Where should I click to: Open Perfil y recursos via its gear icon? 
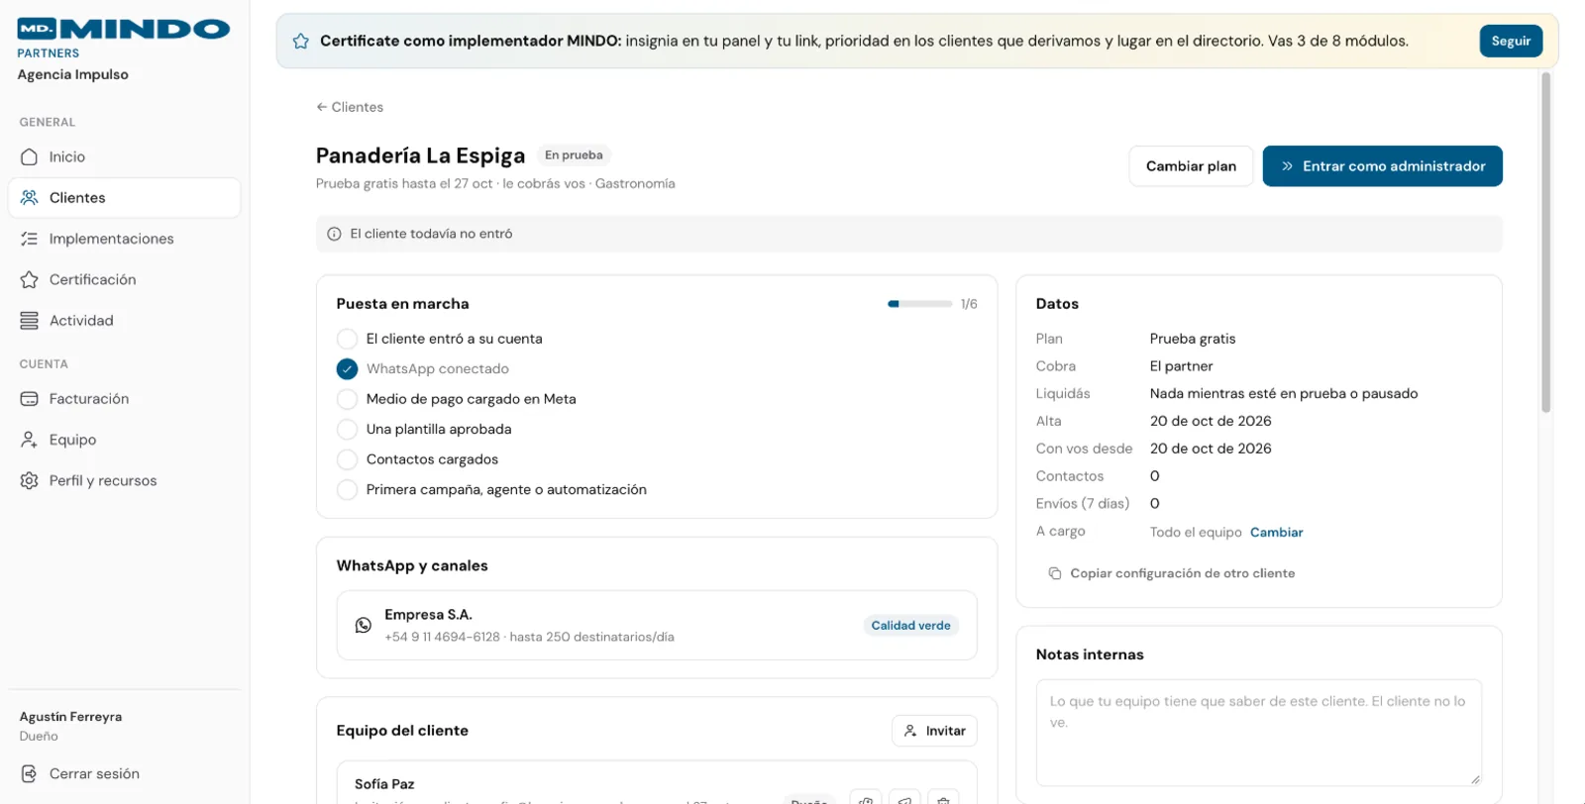[30, 481]
